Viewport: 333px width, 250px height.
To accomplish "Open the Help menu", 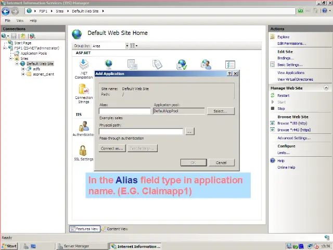I will (x=33, y=20).
